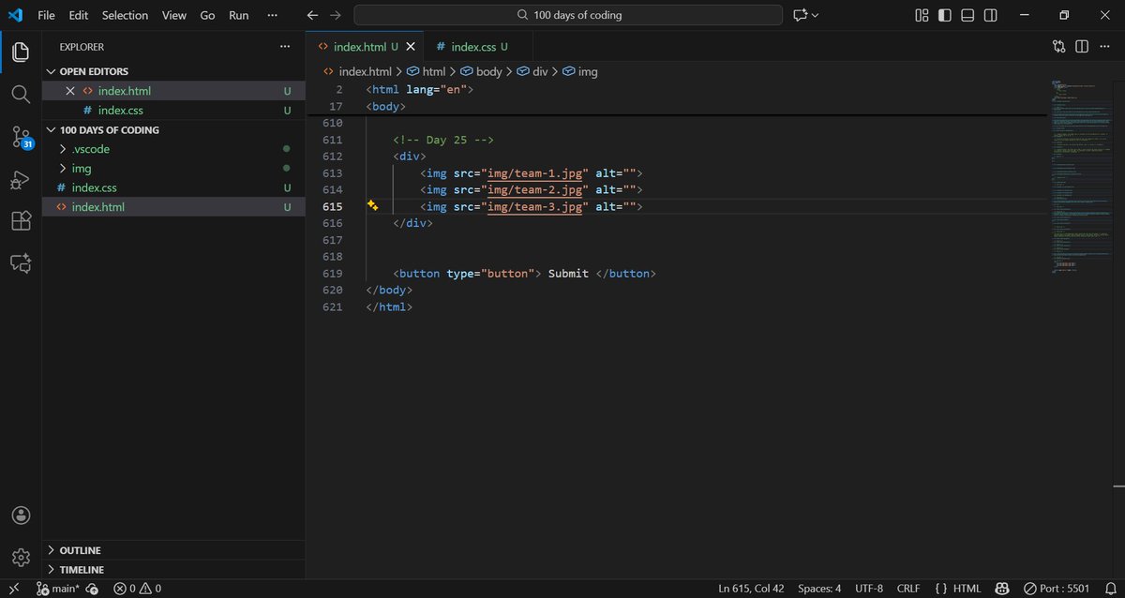This screenshot has height=598, width=1125.
Task: Toggle the bottom Panel visibility
Action: click(x=967, y=15)
